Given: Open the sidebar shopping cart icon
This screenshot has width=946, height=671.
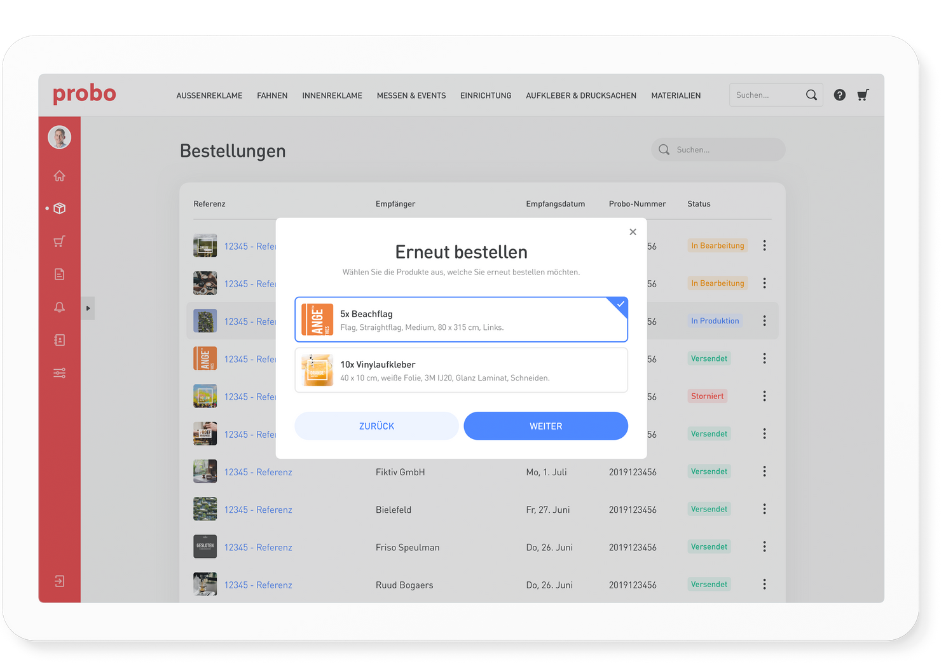Looking at the screenshot, I should (60, 241).
